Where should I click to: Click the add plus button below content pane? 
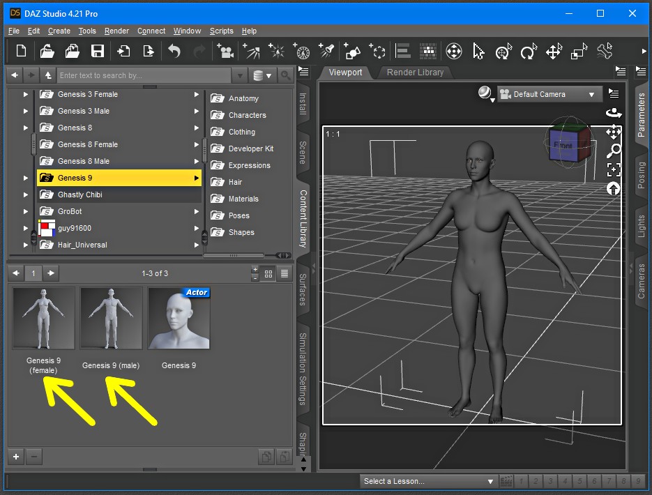(x=16, y=457)
